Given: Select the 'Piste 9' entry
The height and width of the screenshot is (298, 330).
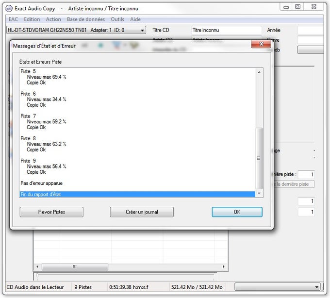Looking at the screenshot, I should click(x=28, y=161).
